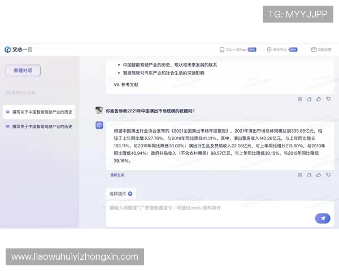Open 功能反馈 feedback link
Viewport: 339px width, 271px height.
click(324, 50)
